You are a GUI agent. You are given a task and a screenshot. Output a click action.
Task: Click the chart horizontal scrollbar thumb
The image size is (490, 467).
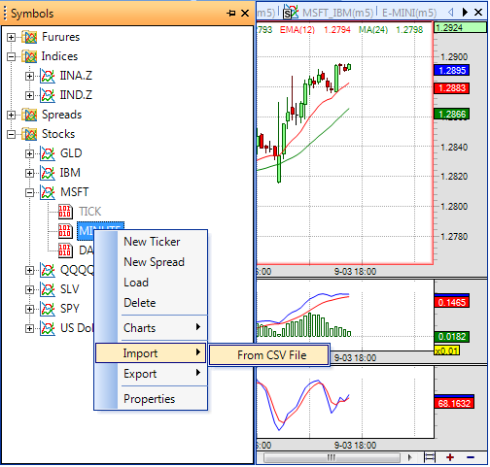[332, 457]
